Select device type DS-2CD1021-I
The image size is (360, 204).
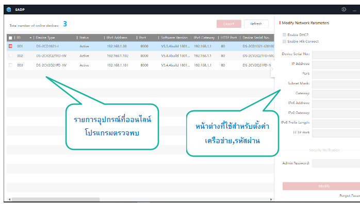coord(47,46)
